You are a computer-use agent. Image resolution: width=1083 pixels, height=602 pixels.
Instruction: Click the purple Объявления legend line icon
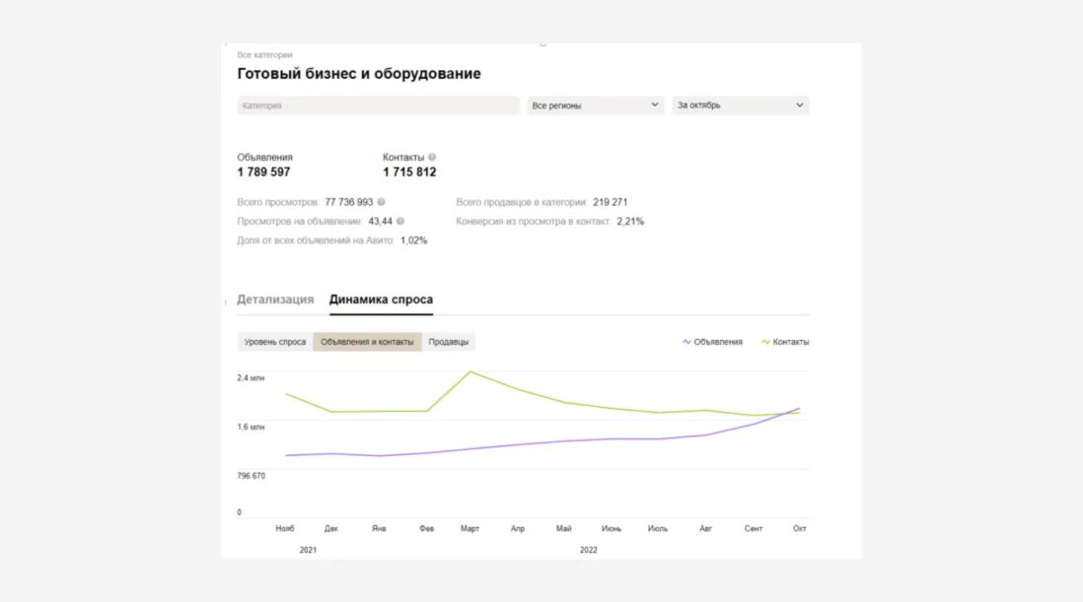(686, 342)
